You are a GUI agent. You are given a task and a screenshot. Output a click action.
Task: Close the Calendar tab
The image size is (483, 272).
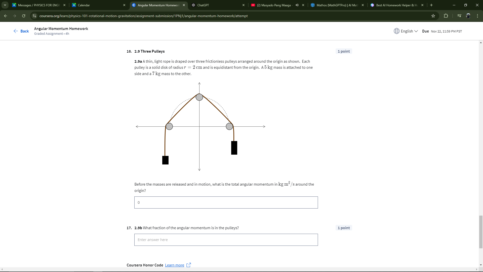pyautogui.click(x=124, y=5)
